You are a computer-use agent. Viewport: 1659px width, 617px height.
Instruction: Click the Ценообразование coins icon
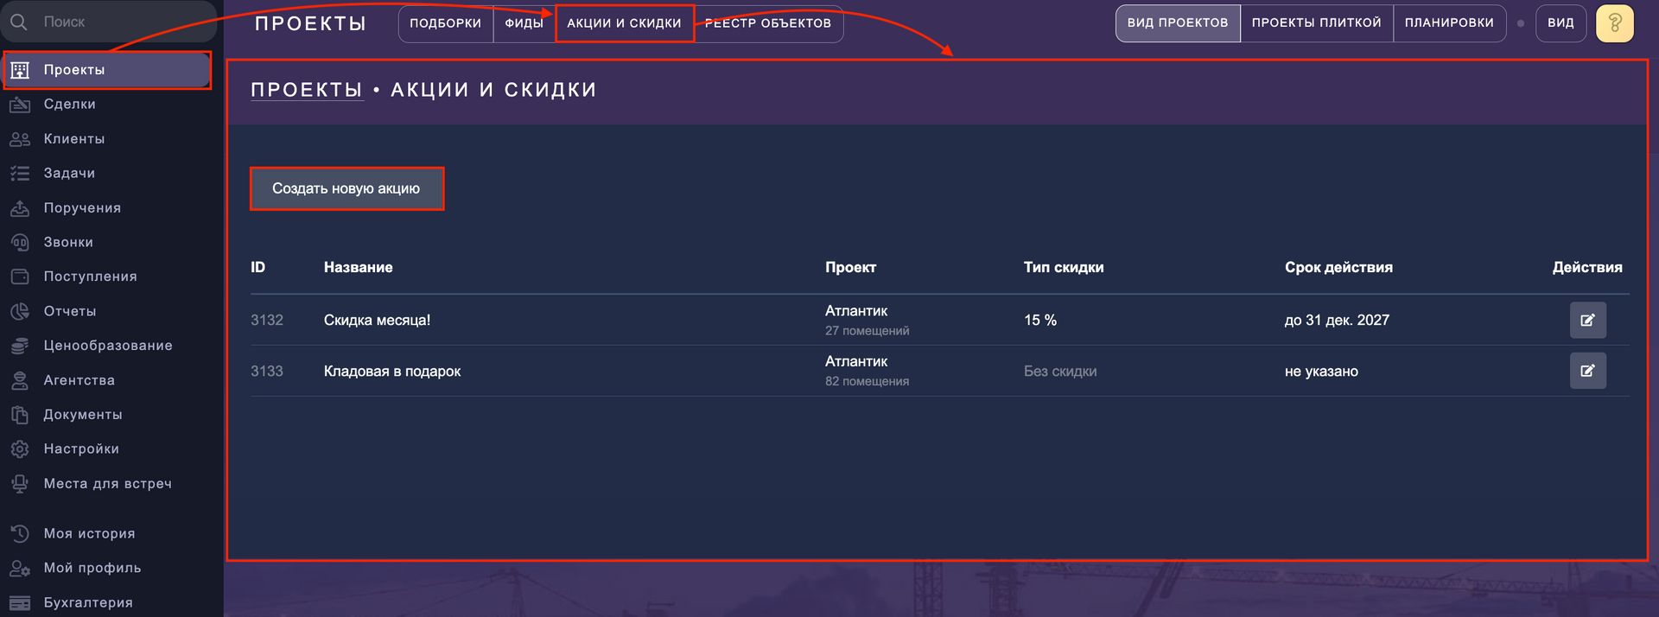20,346
